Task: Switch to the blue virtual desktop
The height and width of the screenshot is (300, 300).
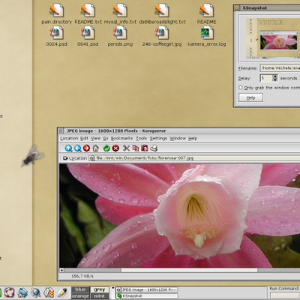Action: point(80,289)
